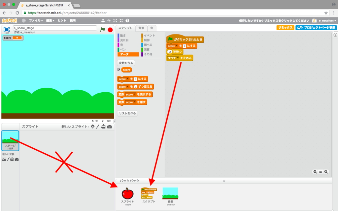This screenshot has width=338, height=211.
Task: Click 変数を作る button
Action: (126, 63)
